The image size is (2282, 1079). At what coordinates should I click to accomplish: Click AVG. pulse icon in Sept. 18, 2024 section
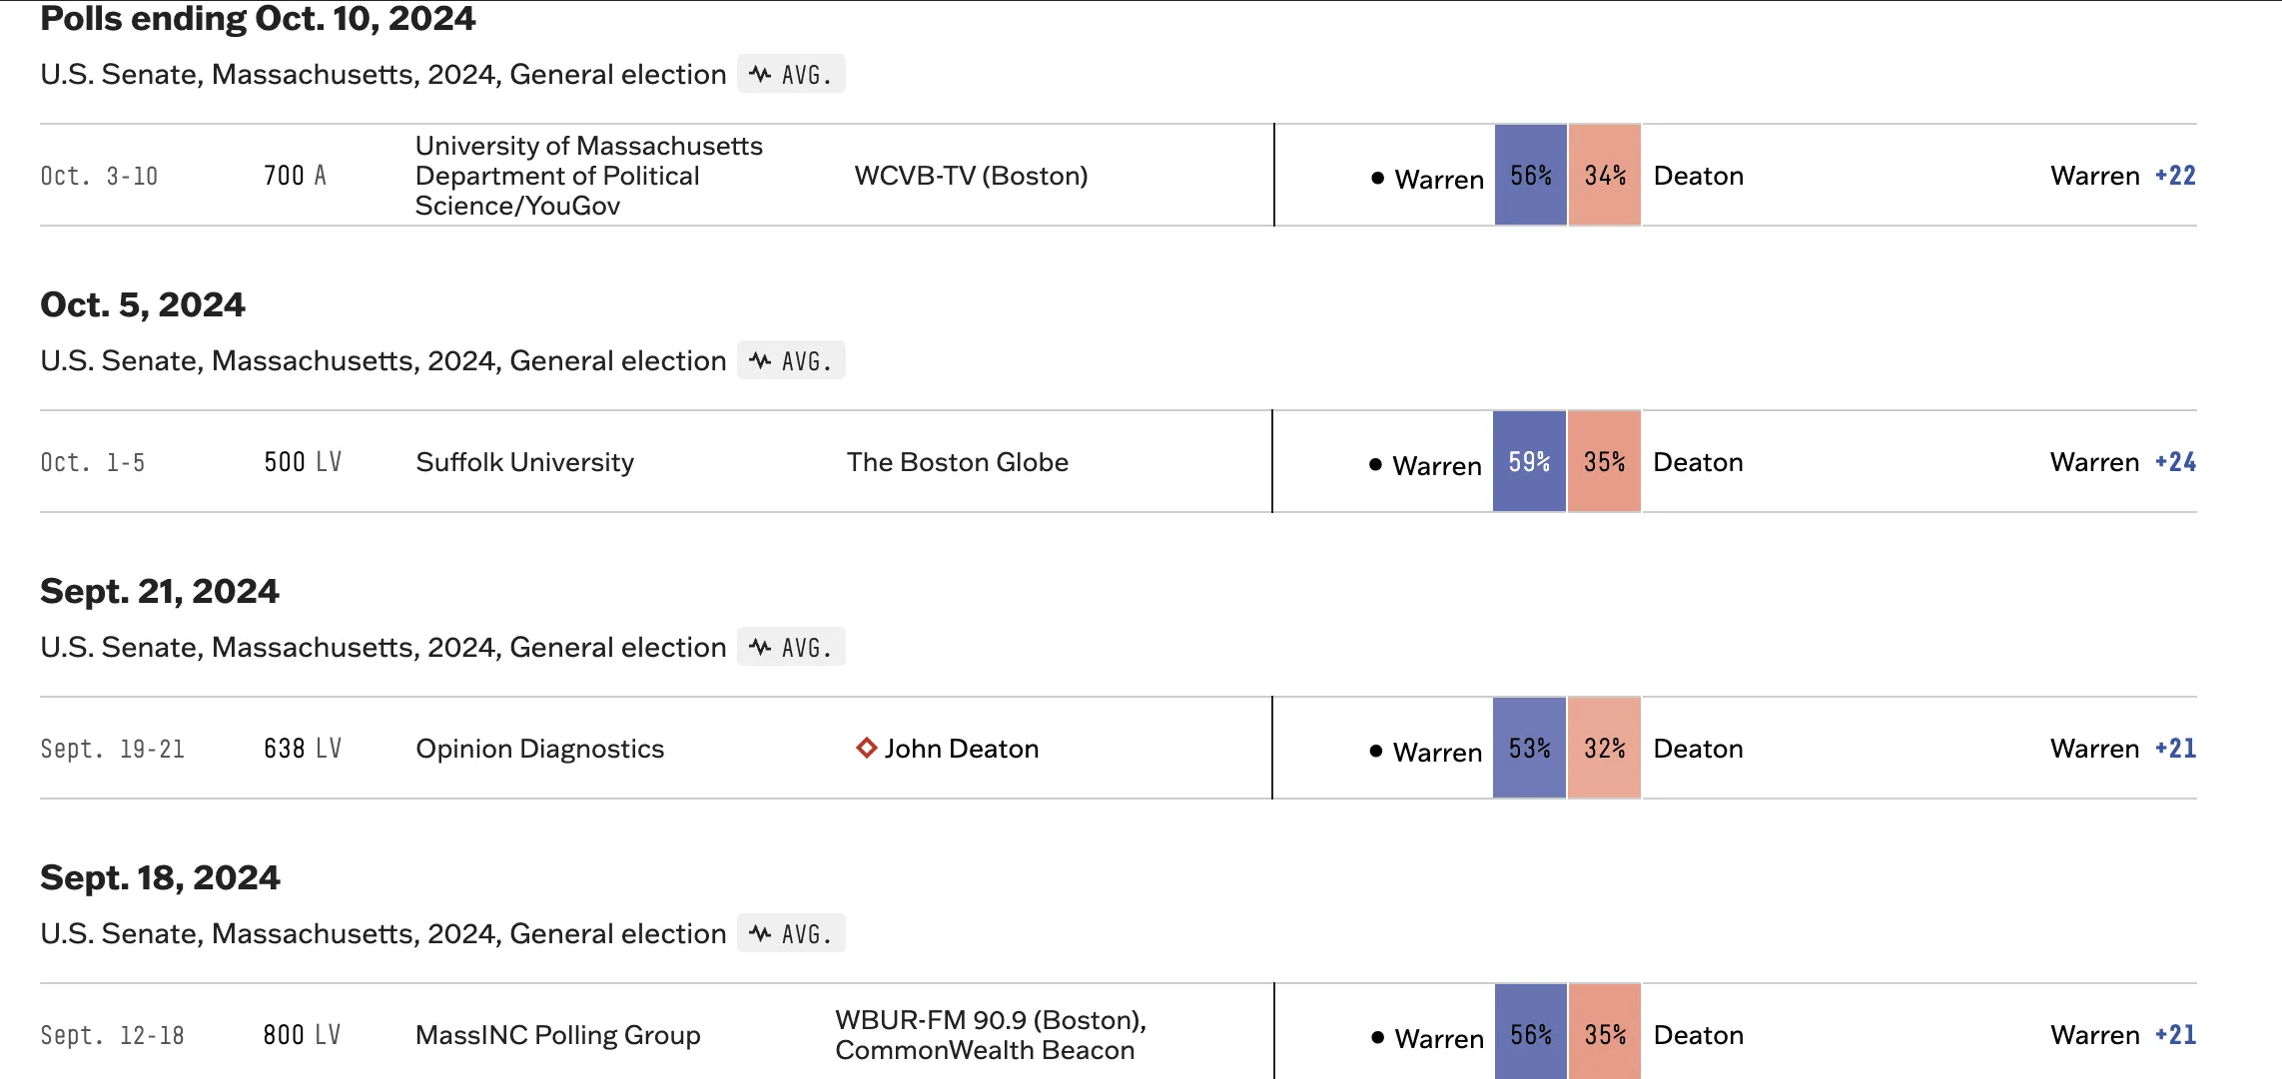(761, 934)
